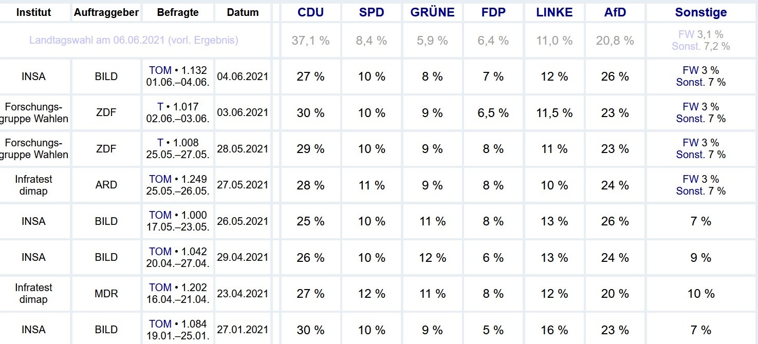
Task: Open TOM link in the ARD Infratest row
Action: click(x=160, y=179)
